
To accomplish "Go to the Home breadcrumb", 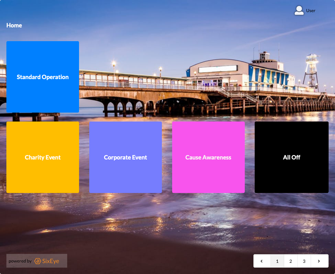I will [14, 25].
